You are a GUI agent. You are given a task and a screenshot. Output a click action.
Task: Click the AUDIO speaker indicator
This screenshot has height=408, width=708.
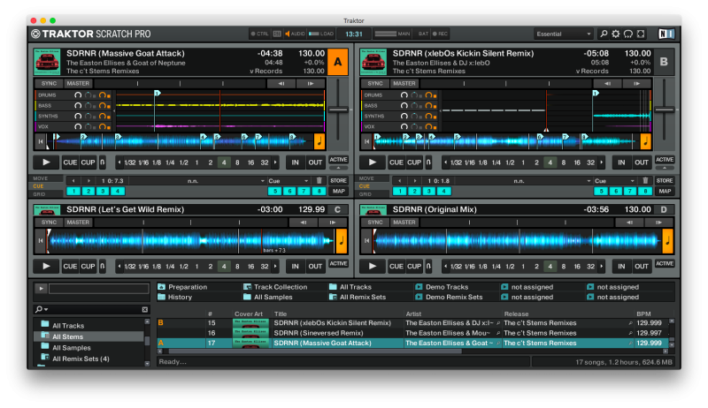click(x=296, y=34)
